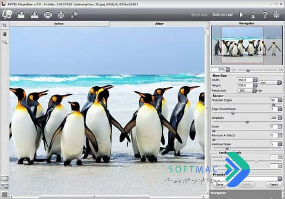Expand the Presets dropdown list
Screen dimensions: 285x199
coord(280,179)
